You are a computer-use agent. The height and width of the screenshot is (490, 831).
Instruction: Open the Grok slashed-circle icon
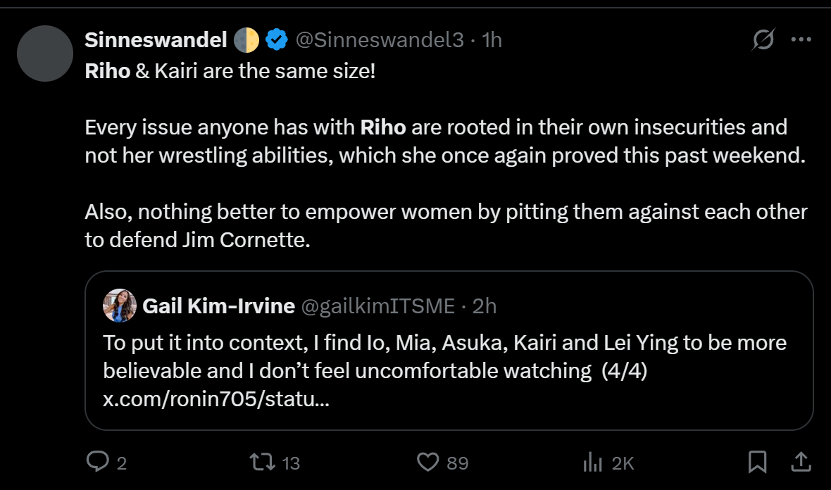[763, 41]
